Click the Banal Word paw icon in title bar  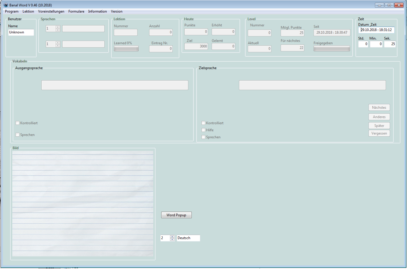6,5
